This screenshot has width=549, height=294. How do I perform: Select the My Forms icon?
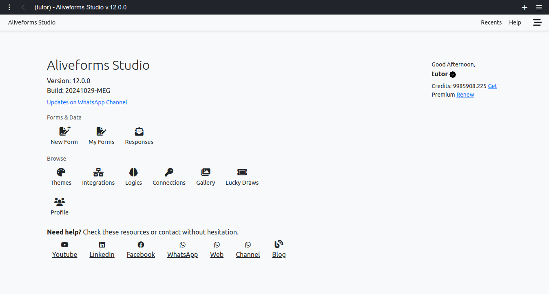pos(101,135)
